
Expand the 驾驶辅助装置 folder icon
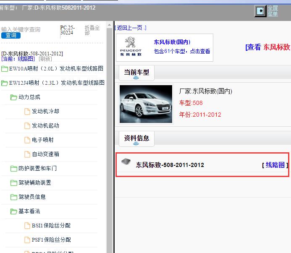point(14,183)
